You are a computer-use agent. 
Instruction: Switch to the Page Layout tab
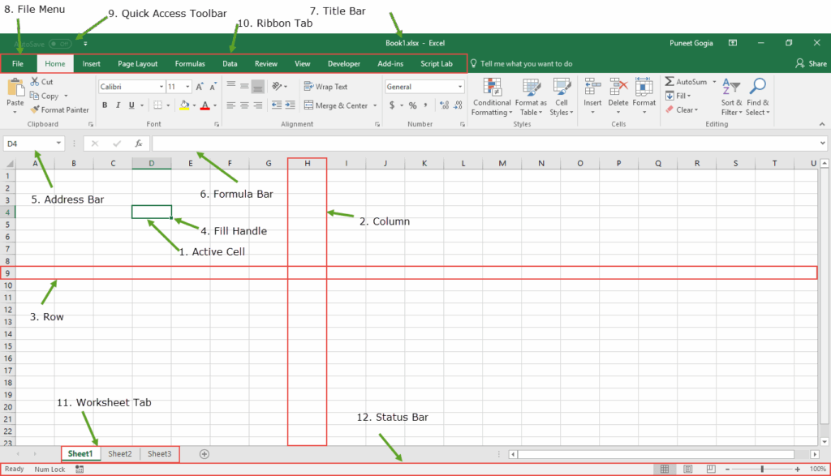pos(138,63)
